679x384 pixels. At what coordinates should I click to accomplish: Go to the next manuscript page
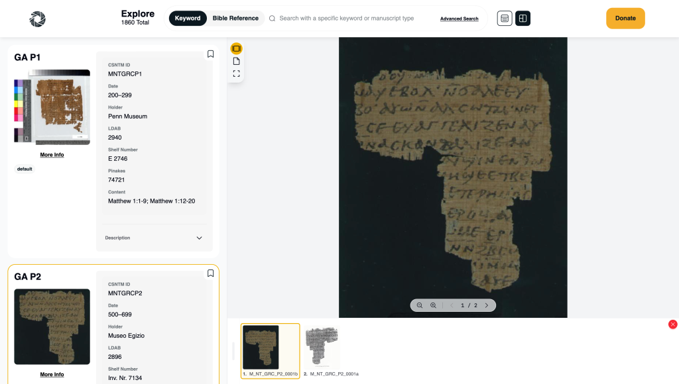pos(486,305)
